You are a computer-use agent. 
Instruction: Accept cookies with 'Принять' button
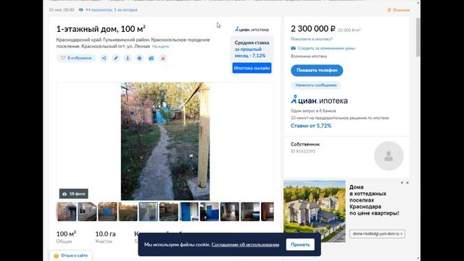coord(300,245)
